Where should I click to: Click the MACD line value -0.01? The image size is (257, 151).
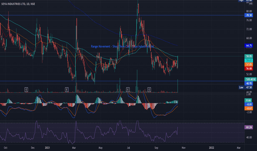[x=248, y=105]
